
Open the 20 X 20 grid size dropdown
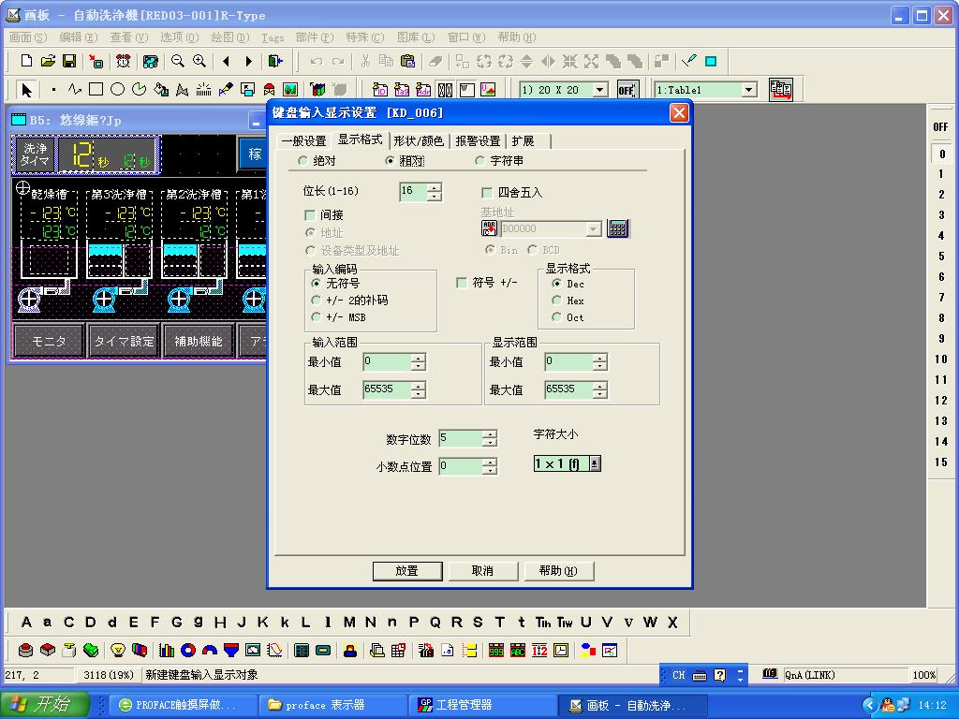coord(599,90)
